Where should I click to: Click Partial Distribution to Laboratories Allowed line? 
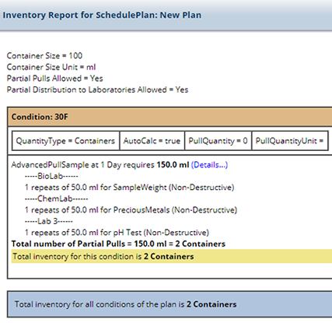[x=97, y=90]
